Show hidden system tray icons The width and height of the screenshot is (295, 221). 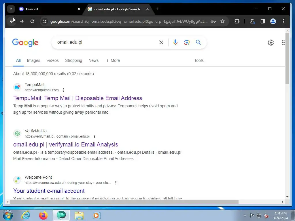tap(245, 216)
